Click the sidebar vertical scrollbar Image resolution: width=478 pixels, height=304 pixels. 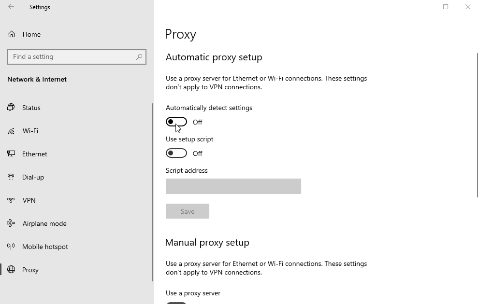pyautogui.click(x=153, y=192)
